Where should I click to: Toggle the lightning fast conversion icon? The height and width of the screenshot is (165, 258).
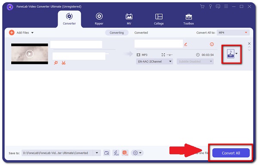[116, 153]
